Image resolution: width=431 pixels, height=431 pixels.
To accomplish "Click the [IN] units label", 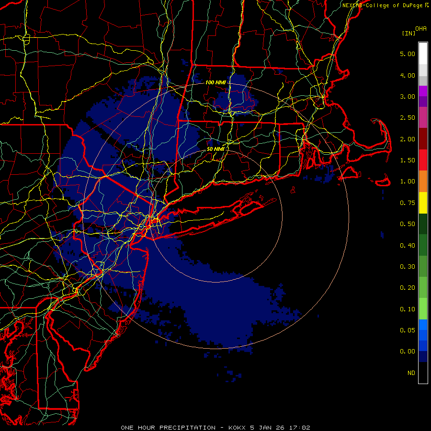I will coord(408,33).
